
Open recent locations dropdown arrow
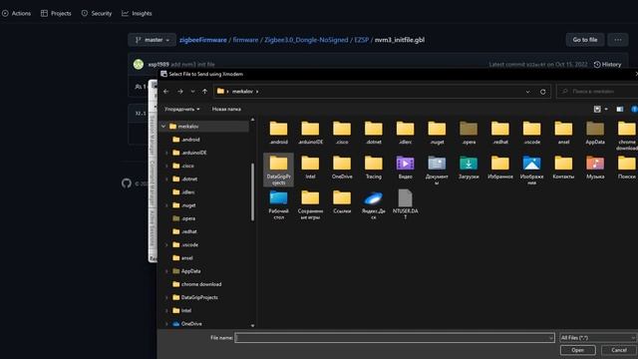point(192,92)
